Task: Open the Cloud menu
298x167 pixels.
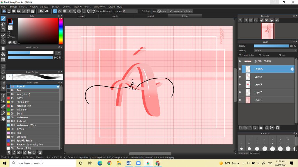Action: [111, 7]
